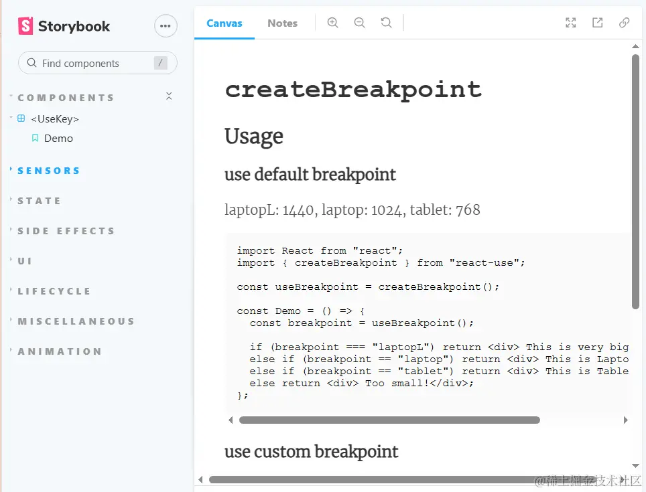Open canvas in a new tab

tap(597, 23)
